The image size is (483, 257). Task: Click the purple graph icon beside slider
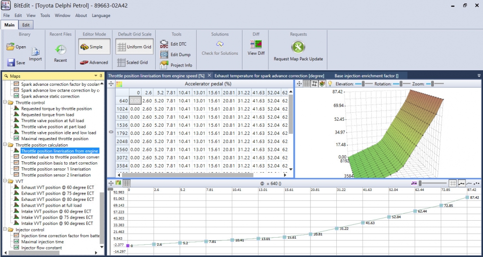414,183
